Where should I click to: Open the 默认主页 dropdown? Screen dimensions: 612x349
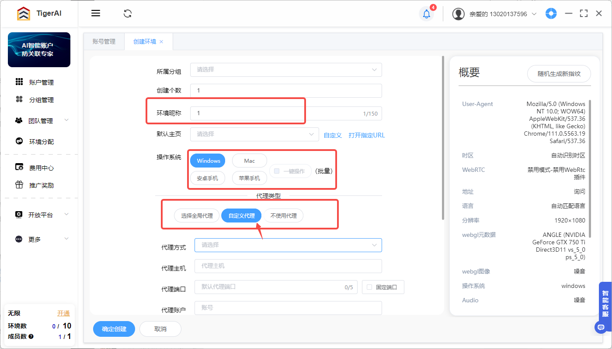pos(254,134)
